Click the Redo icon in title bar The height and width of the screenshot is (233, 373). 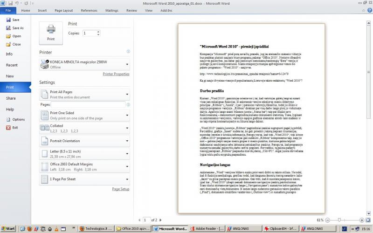26,3
